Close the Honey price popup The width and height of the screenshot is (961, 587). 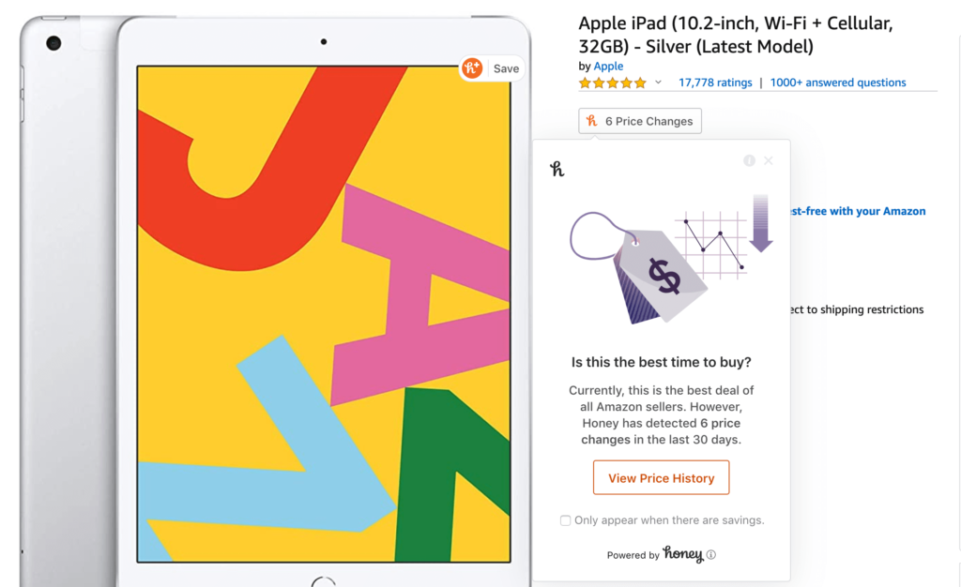[769, 160]
